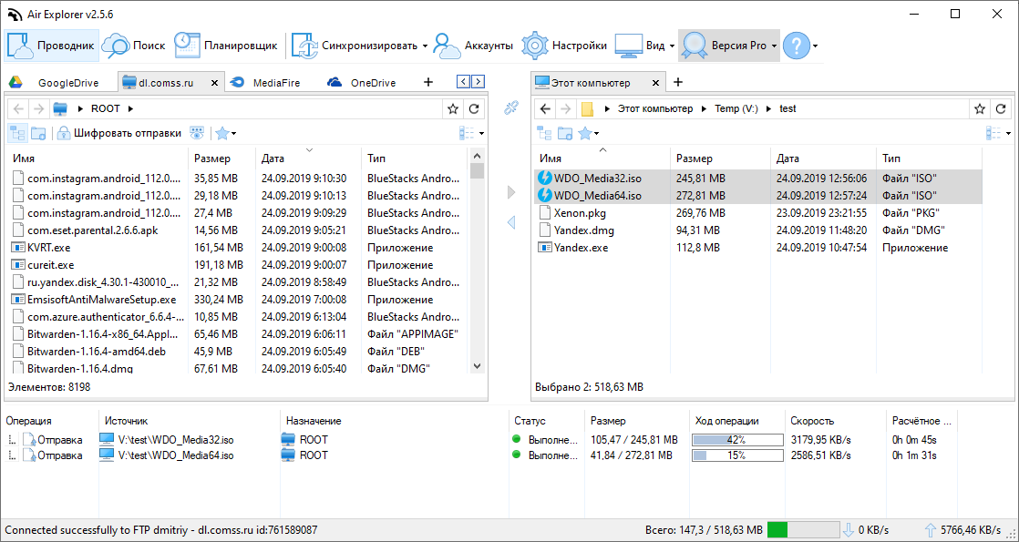The image size is (1019, 542).
Task: Go back in right pane navigation
Action: (546, 108)
